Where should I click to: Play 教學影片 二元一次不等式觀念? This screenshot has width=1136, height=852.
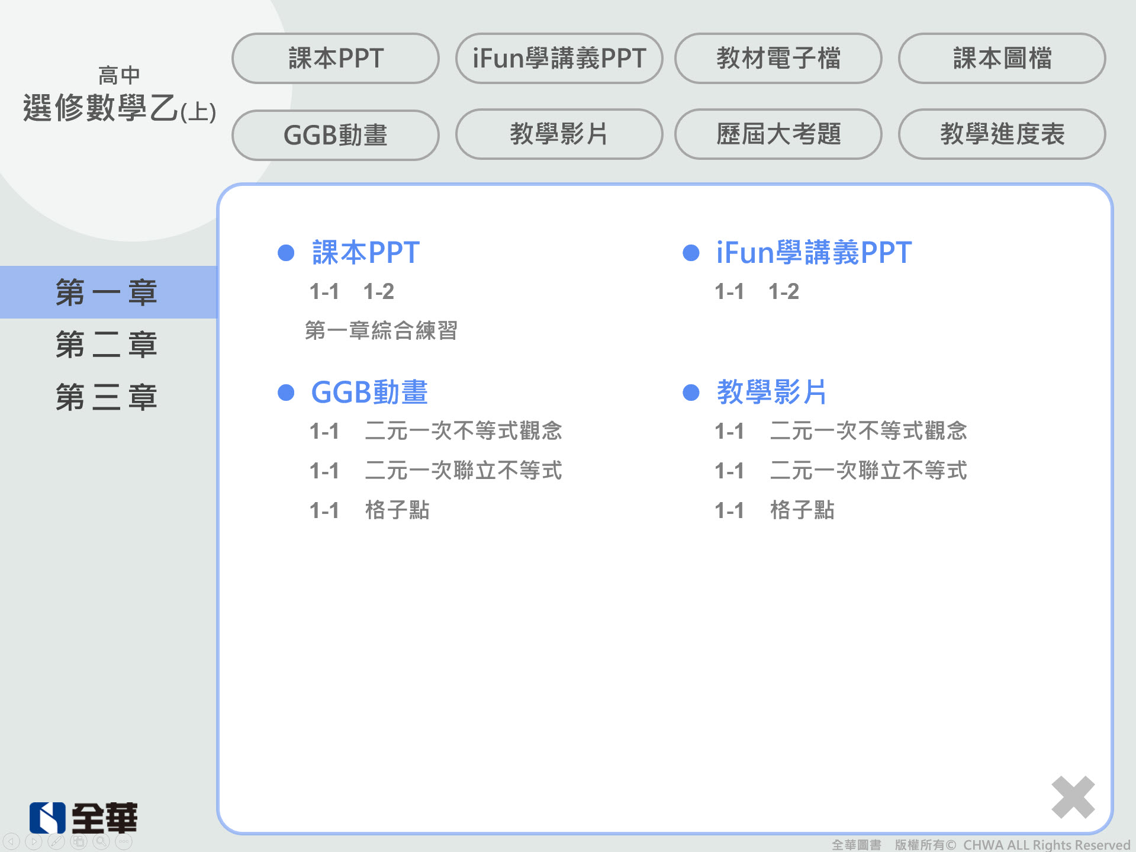tap(841, 430)
